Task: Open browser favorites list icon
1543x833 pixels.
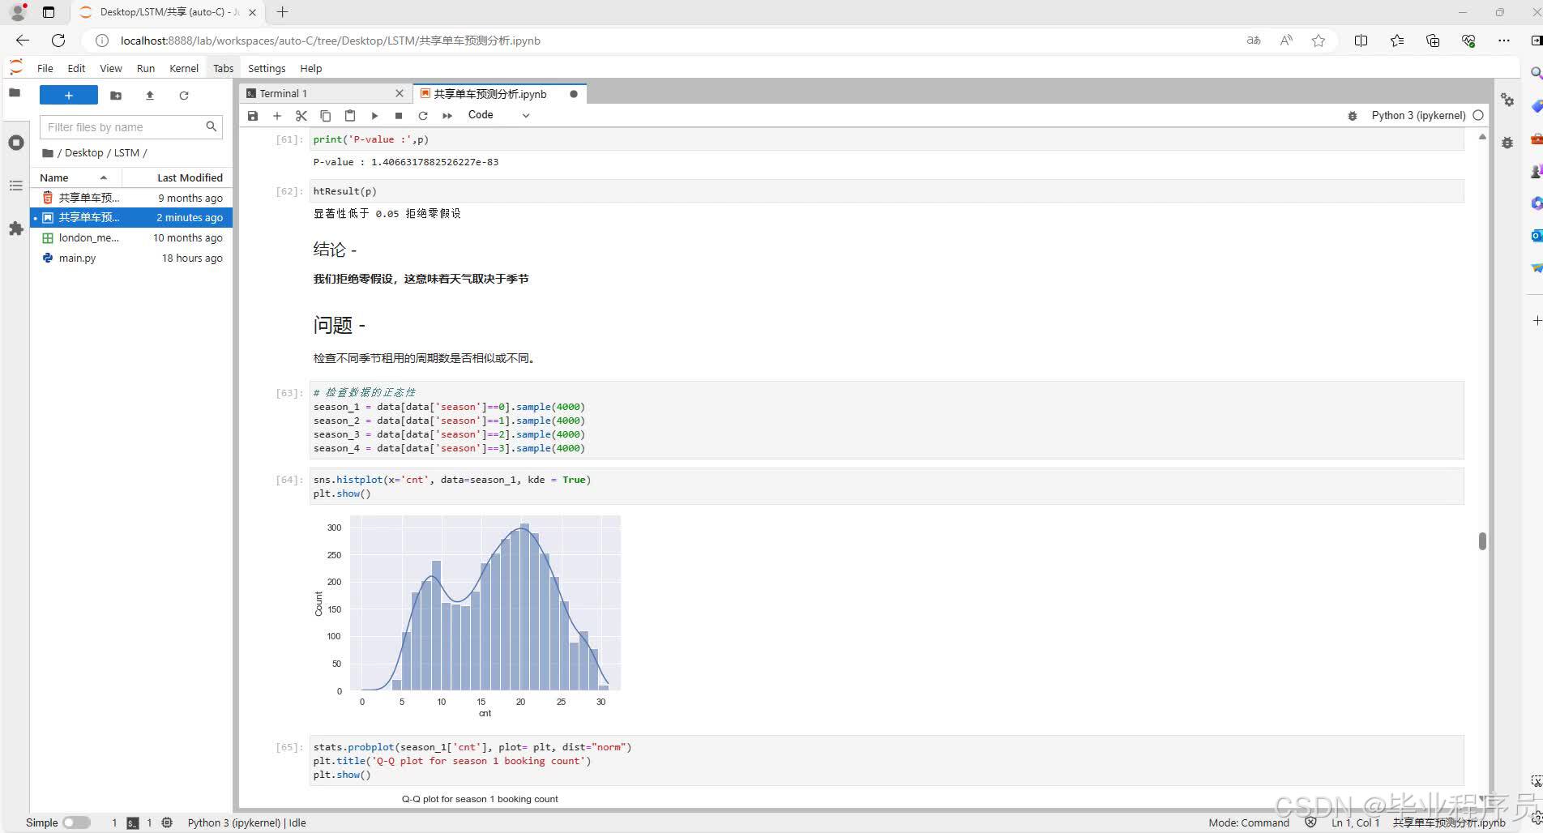Action: tap(1397, 41)
